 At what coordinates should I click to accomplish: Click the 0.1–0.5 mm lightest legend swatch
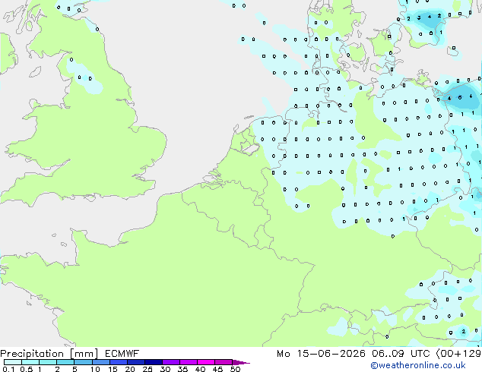point(13,362)
